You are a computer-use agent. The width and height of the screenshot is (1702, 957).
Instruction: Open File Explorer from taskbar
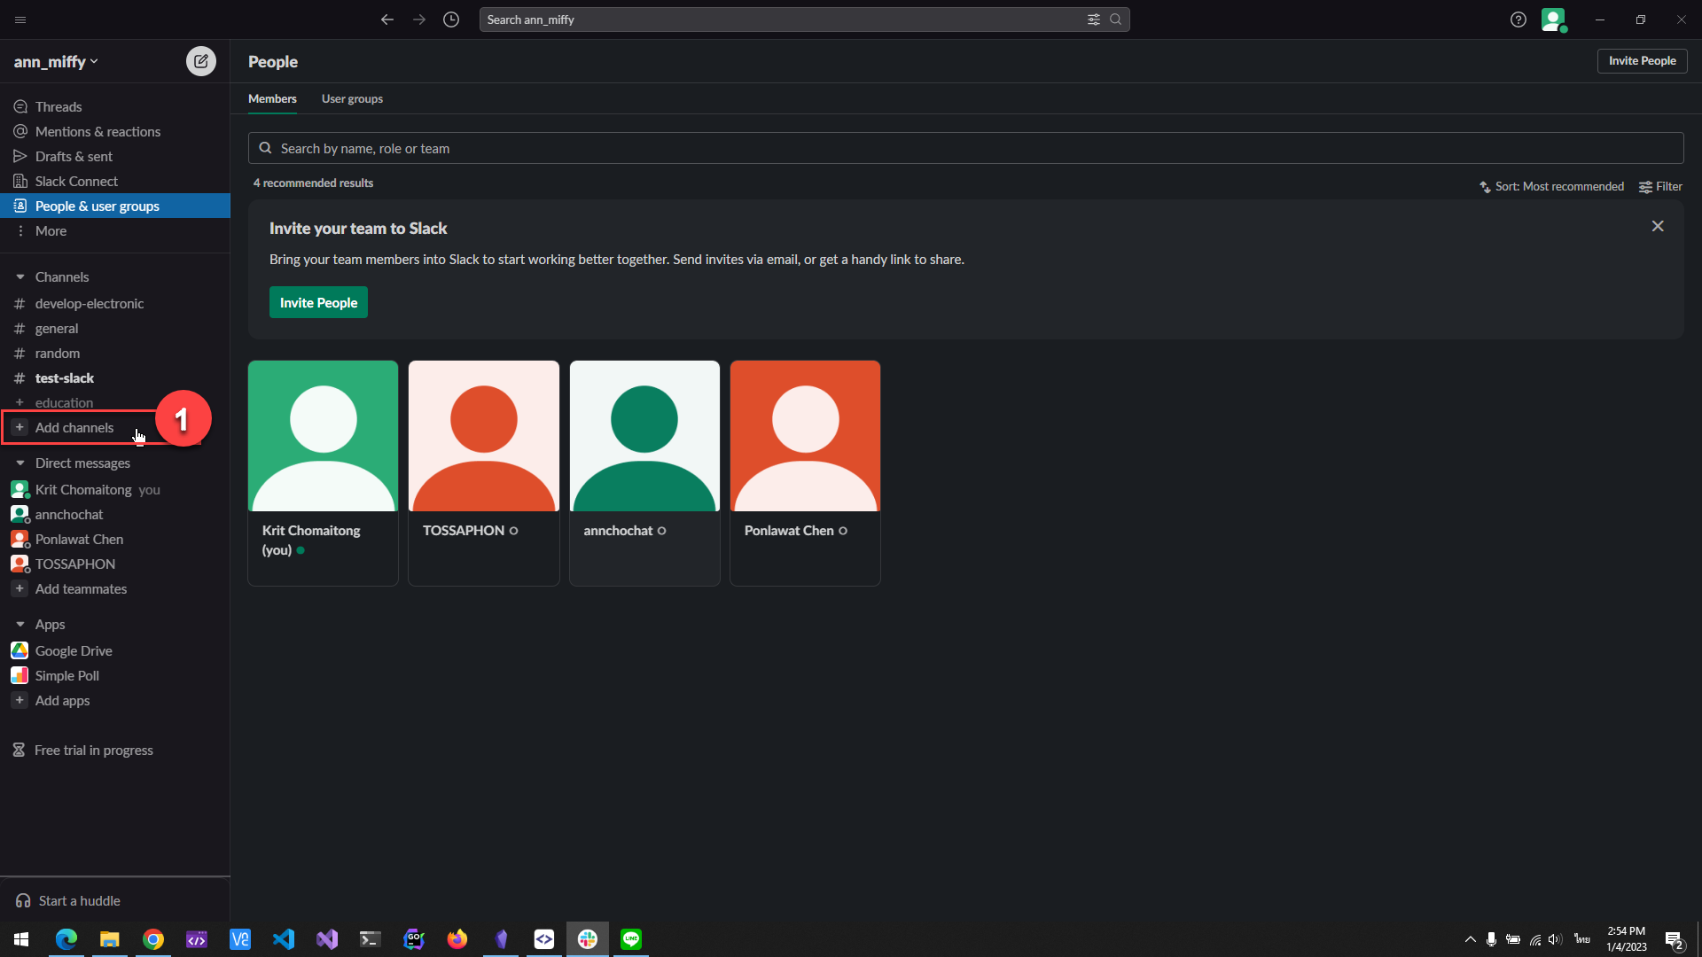(110, 938)
